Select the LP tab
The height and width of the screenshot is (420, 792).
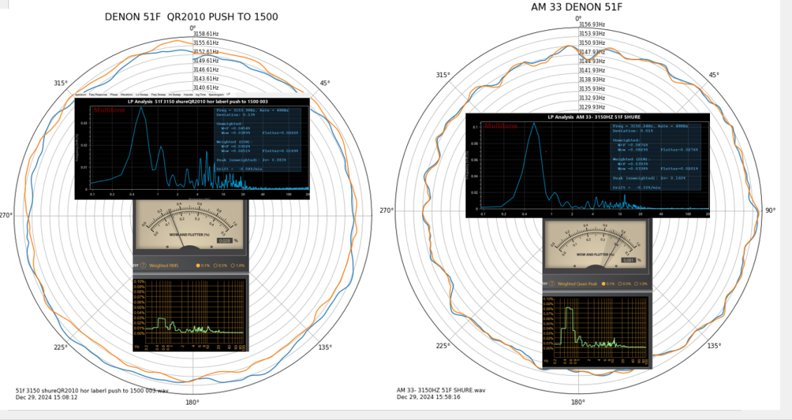tap(228, 94)
